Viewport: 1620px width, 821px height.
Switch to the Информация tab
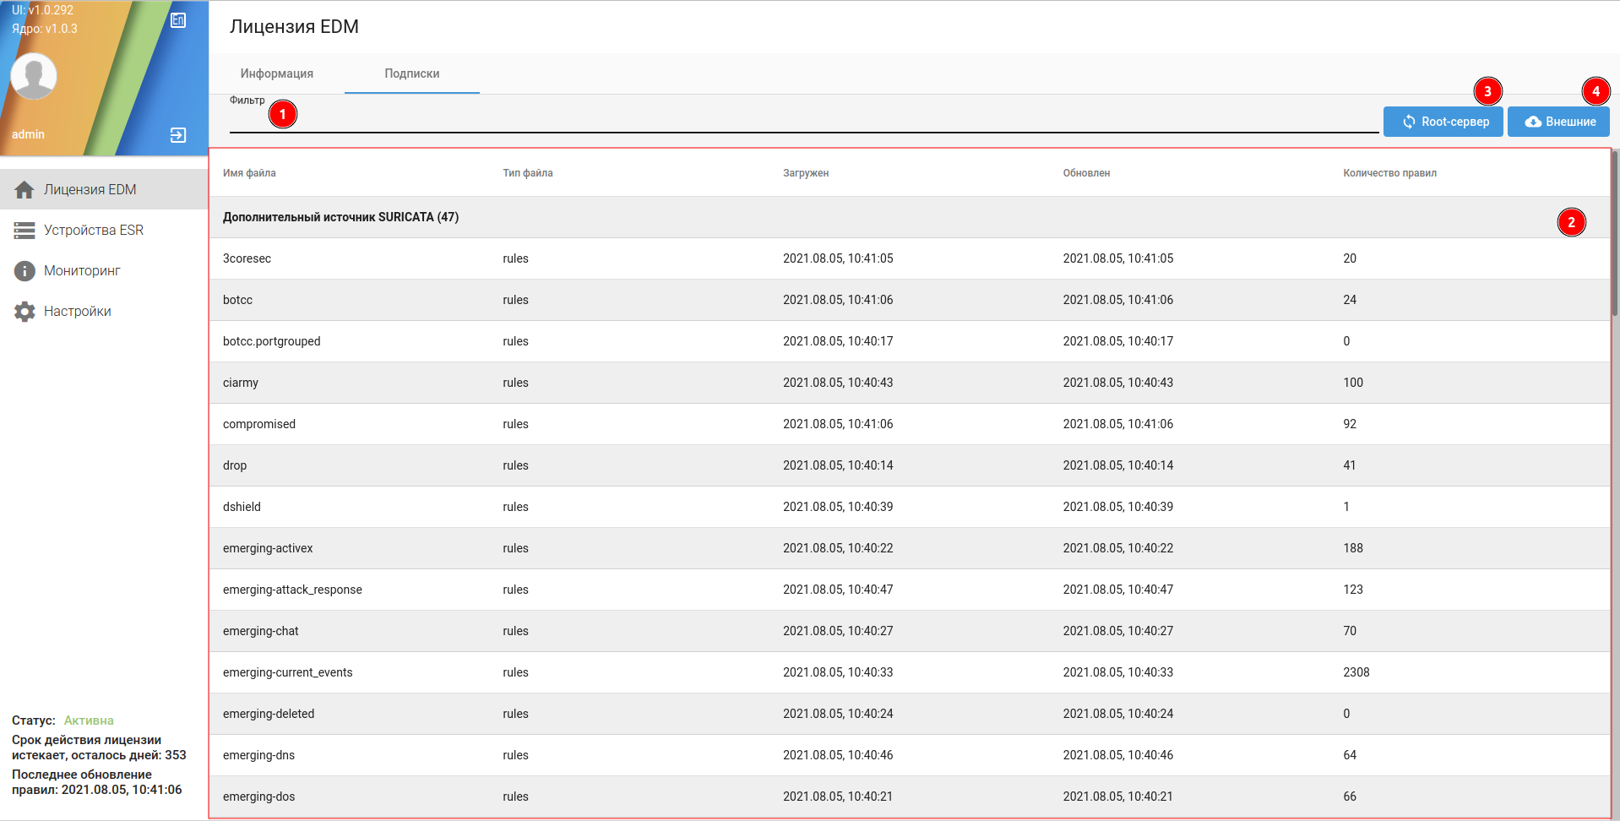[x=276, y=73]
